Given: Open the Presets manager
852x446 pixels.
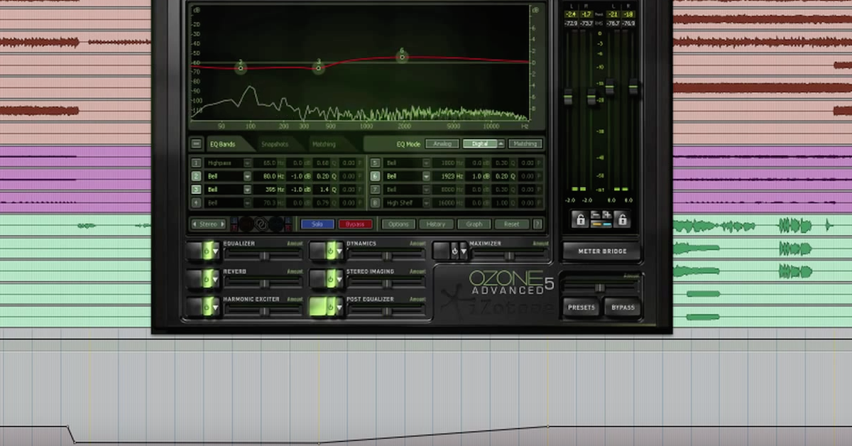Looking at the screenshot, I should coord(581,308).
